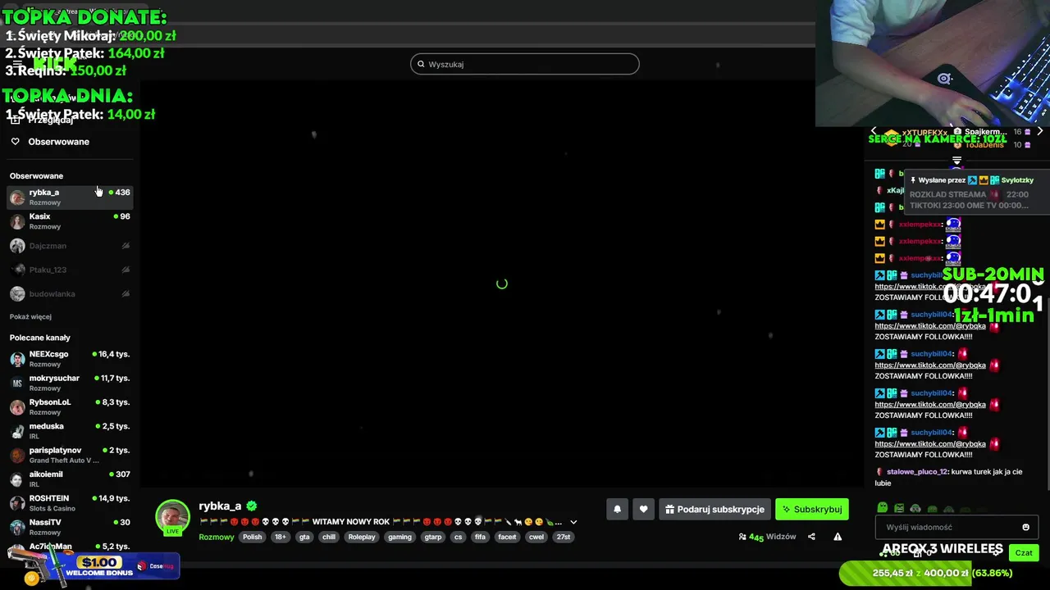Open recommended channel parisplatynov
Viewport: 1050px width, 590px height.
pos(69,455)
